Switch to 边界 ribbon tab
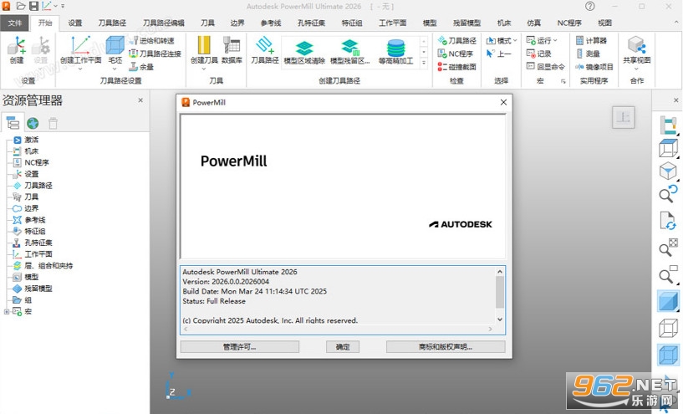 point(237,23)
